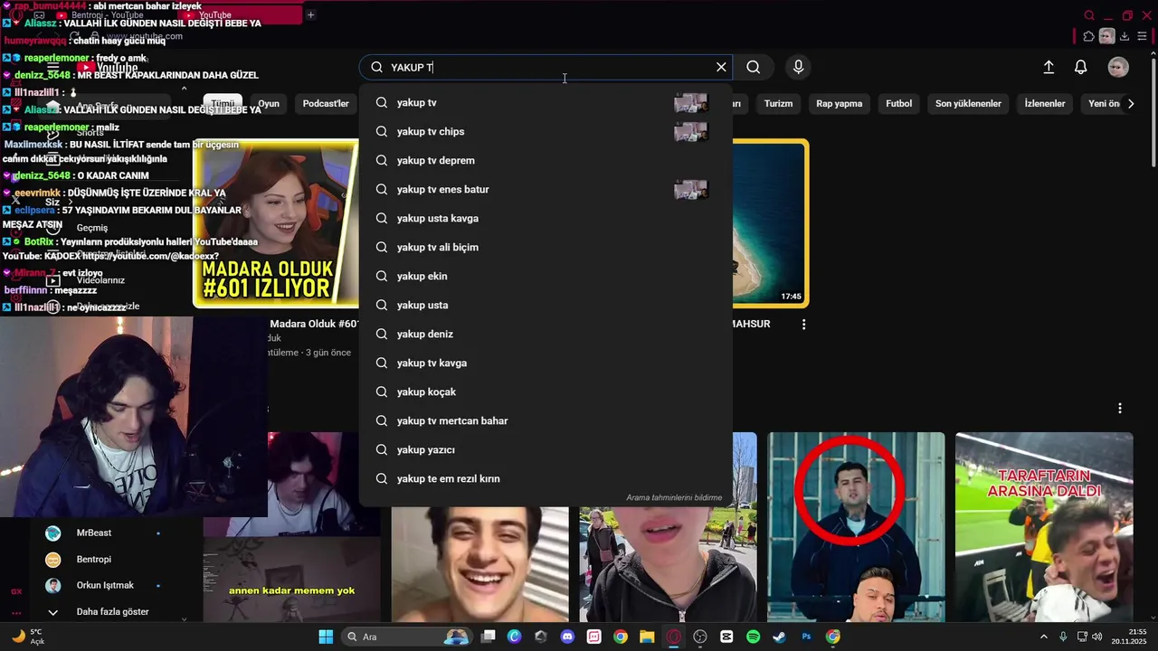Select suggestion 'yakup tv chips'

[x=546, y=131]
